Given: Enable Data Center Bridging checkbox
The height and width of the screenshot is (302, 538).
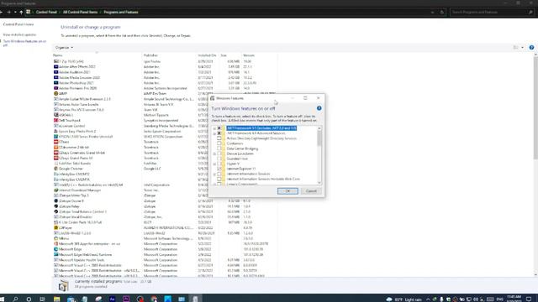Looking at the screenshot, I should point(219,148).
